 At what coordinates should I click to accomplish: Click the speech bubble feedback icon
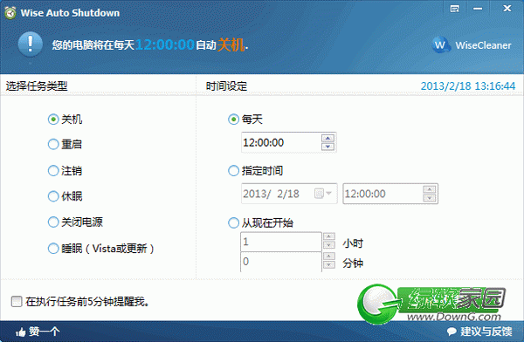tap(452, 332)
